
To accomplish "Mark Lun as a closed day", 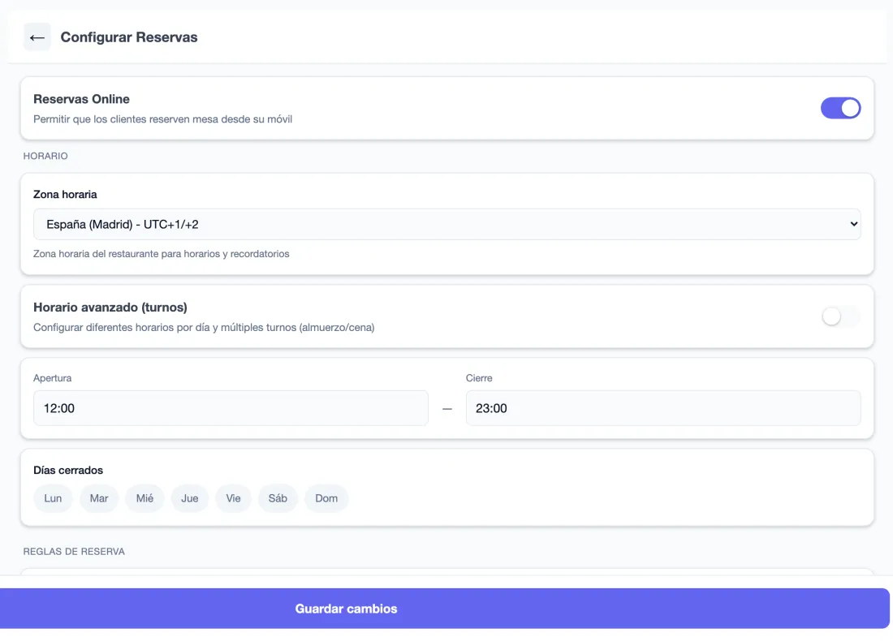I will coord(53,499).
